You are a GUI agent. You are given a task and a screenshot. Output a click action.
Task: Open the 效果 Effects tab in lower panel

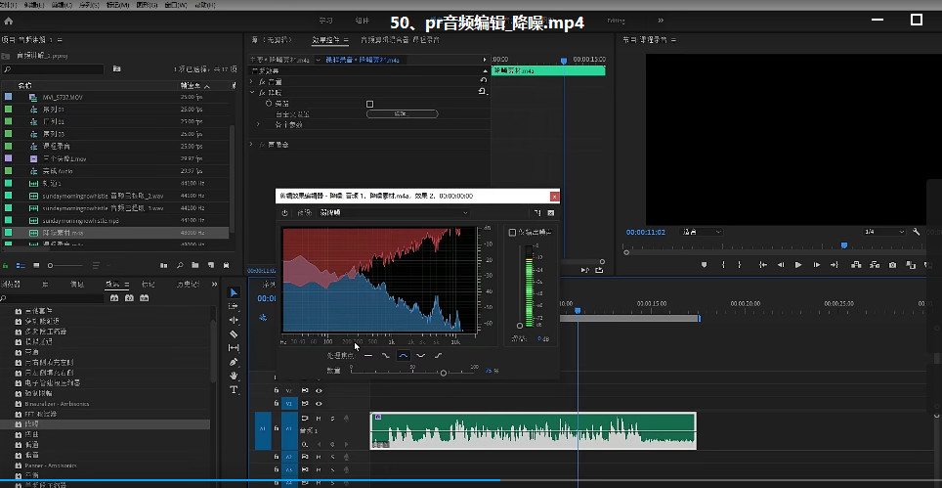pos(112,284)
